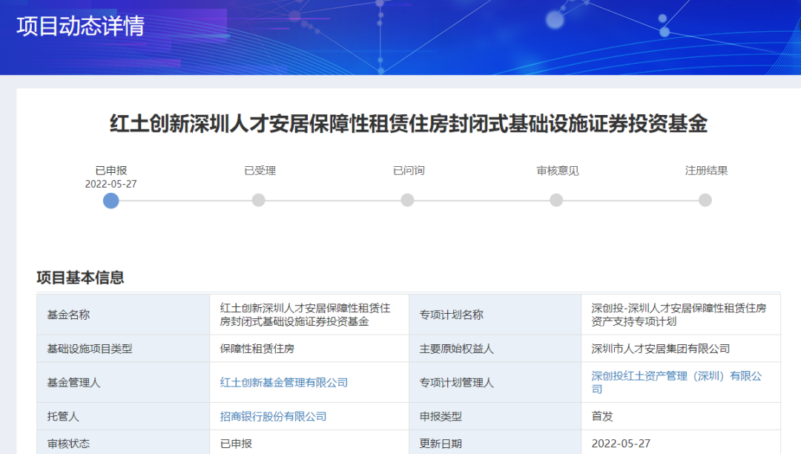
Task: Click the 注册结果 step label text
Action: 706,171
